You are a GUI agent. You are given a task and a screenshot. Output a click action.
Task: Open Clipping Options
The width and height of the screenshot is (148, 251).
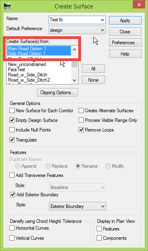(57, 93)
